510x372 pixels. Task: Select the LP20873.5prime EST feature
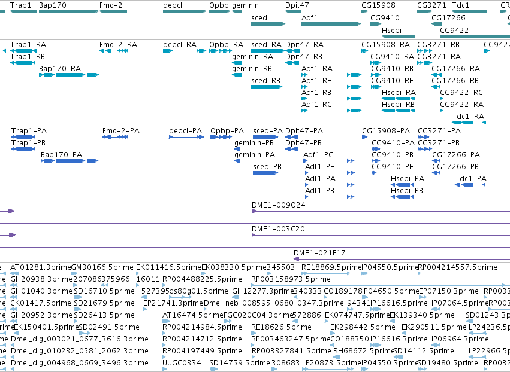328,369
